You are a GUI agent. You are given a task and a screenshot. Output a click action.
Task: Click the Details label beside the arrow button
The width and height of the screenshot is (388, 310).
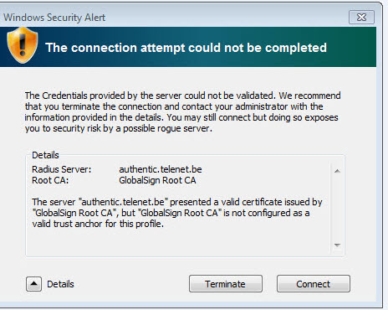pyautogui.click(x=60, y=284)
